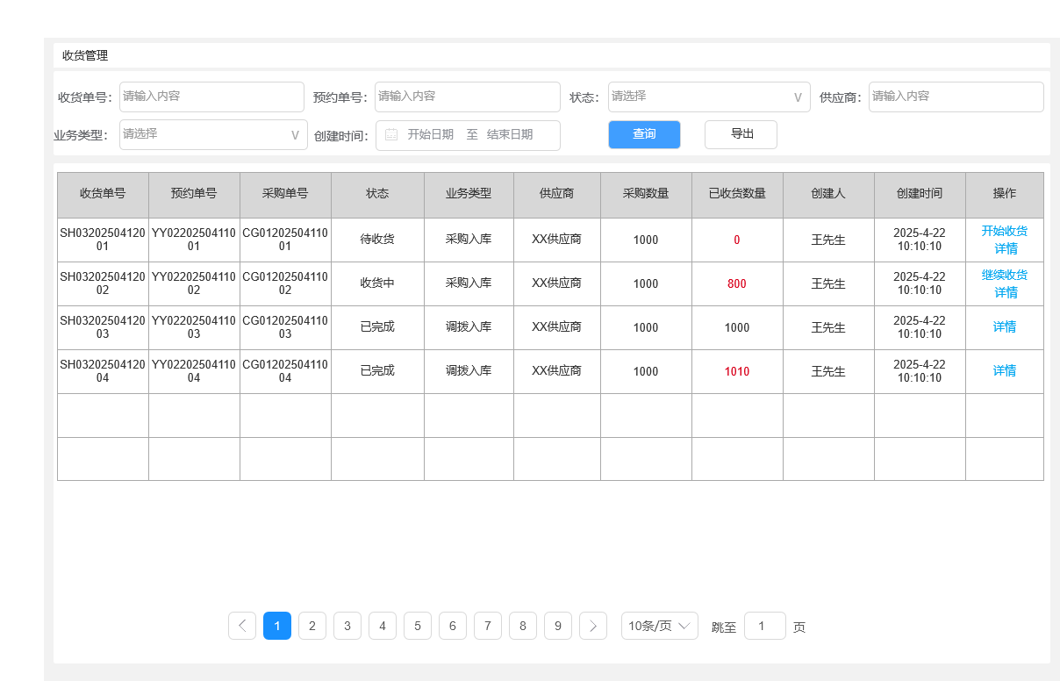Click the 查询 button
This screenshot has width=1060, height=681.
coord(645,134)
